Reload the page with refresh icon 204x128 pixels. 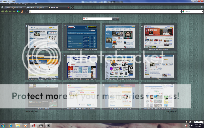point(18,12)
